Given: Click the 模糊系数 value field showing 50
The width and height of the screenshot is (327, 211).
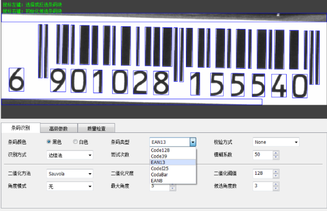Looking at the screenshot, I should [263, 155].
